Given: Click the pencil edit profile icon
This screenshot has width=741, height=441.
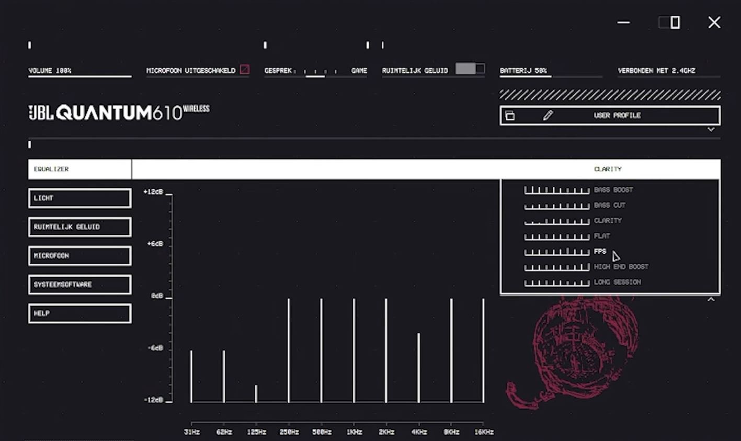Looking at the screenshot, I should click(x=548, y=115).
